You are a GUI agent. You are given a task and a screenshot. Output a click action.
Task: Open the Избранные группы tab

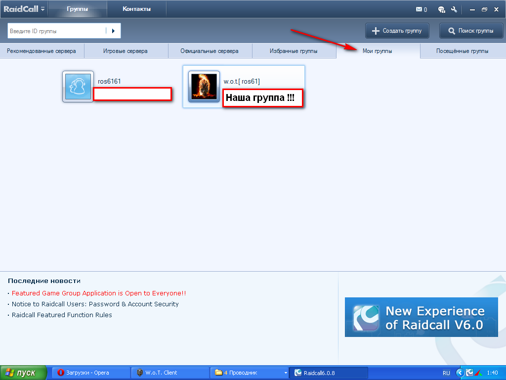coord(294,51)
